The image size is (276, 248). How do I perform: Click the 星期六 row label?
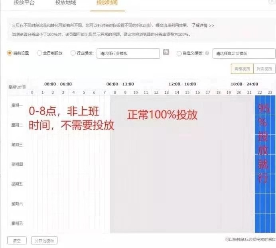pyautogui.click(x=17, y=203)
